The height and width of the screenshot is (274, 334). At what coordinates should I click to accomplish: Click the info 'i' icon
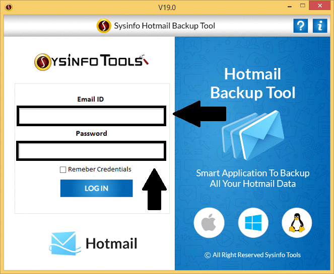click(x=320, y=26)
